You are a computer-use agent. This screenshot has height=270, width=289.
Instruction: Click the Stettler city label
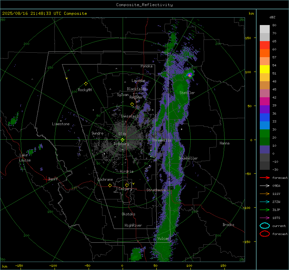point(187,93)
